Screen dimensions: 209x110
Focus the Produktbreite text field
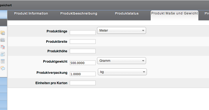point(83,41)
